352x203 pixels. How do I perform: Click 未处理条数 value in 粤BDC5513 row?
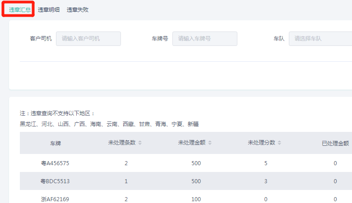(x=126, y=181)
